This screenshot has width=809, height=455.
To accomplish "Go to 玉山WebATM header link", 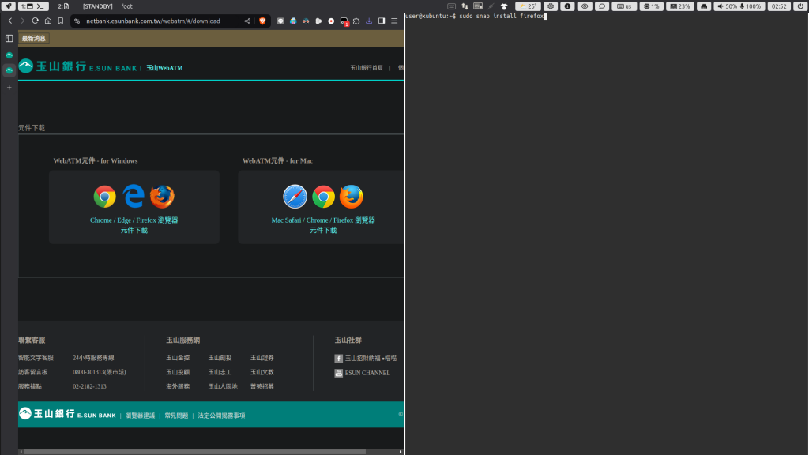I will [x=164, y=68].
